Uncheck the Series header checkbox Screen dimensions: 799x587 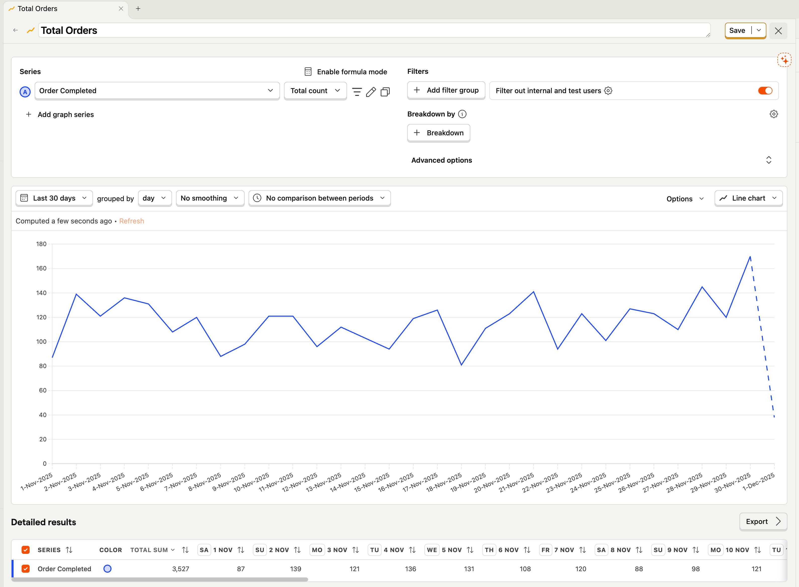26,550
